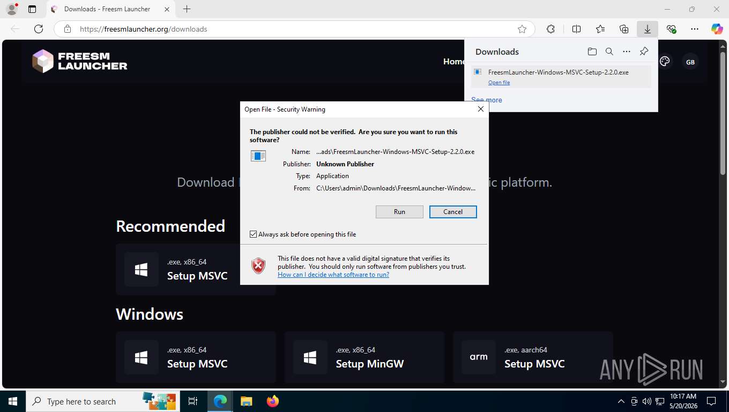Screen dimensions: 729x412
Task: Select the Downloads - Freesm Launcher tab
Action: coord(111,9)
